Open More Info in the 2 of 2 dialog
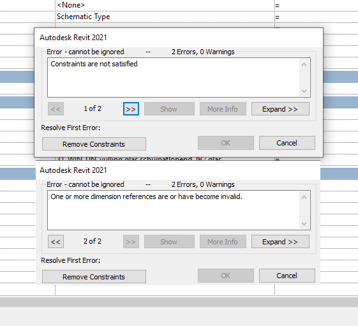The image size is (358, 326). click(223, 242)
